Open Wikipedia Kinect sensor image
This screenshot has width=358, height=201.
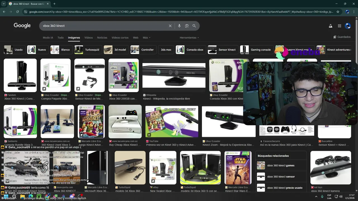(x=174, y=75)
